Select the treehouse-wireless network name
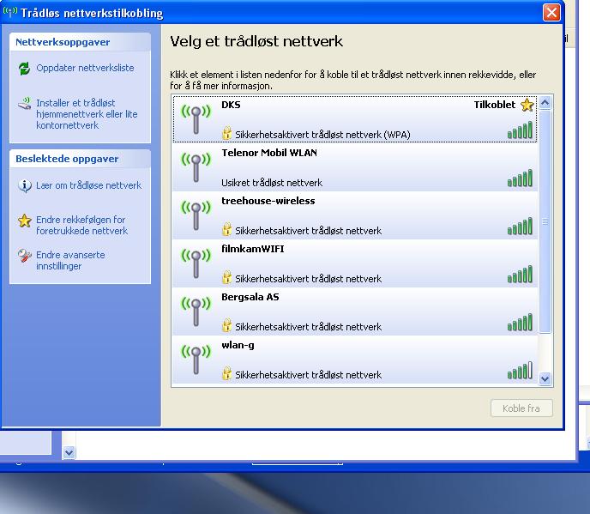The image size is (590, 514). pyautogui.click(x=268, y=201)
